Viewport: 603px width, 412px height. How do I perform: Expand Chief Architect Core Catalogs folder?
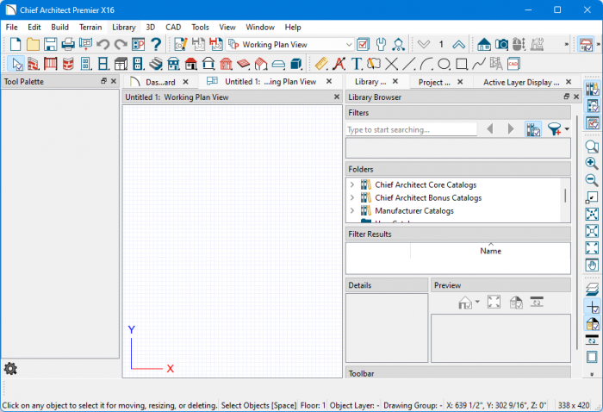coord(351,184)
